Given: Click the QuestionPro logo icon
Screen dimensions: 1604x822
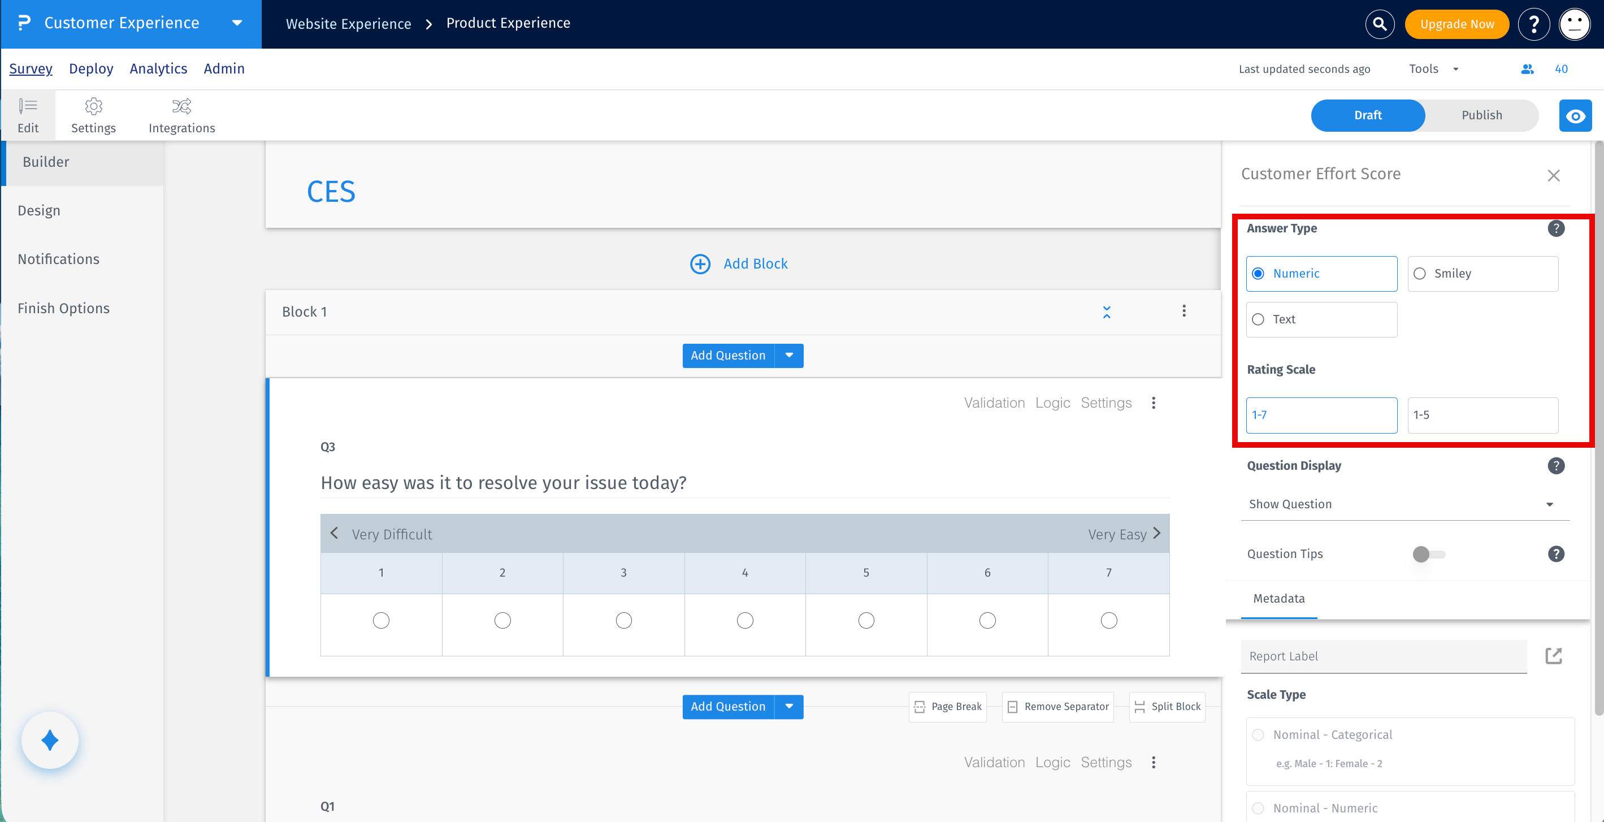Looking at the screenshot, I should click(24, 23).
